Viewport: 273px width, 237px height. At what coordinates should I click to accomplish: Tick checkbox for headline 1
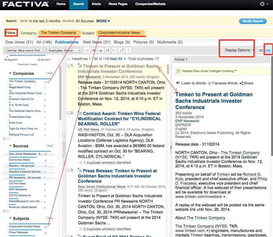pos(69,66)
